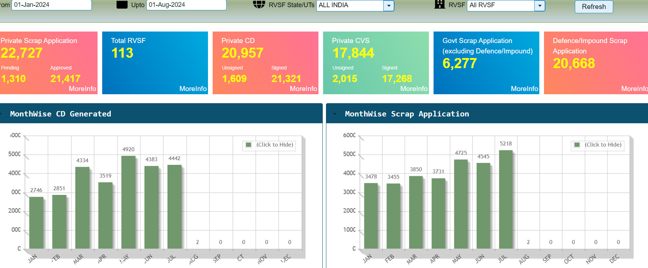Screen dimensions: 648x268
Task: Click the Upto date field
Action: tap(186, 5)
